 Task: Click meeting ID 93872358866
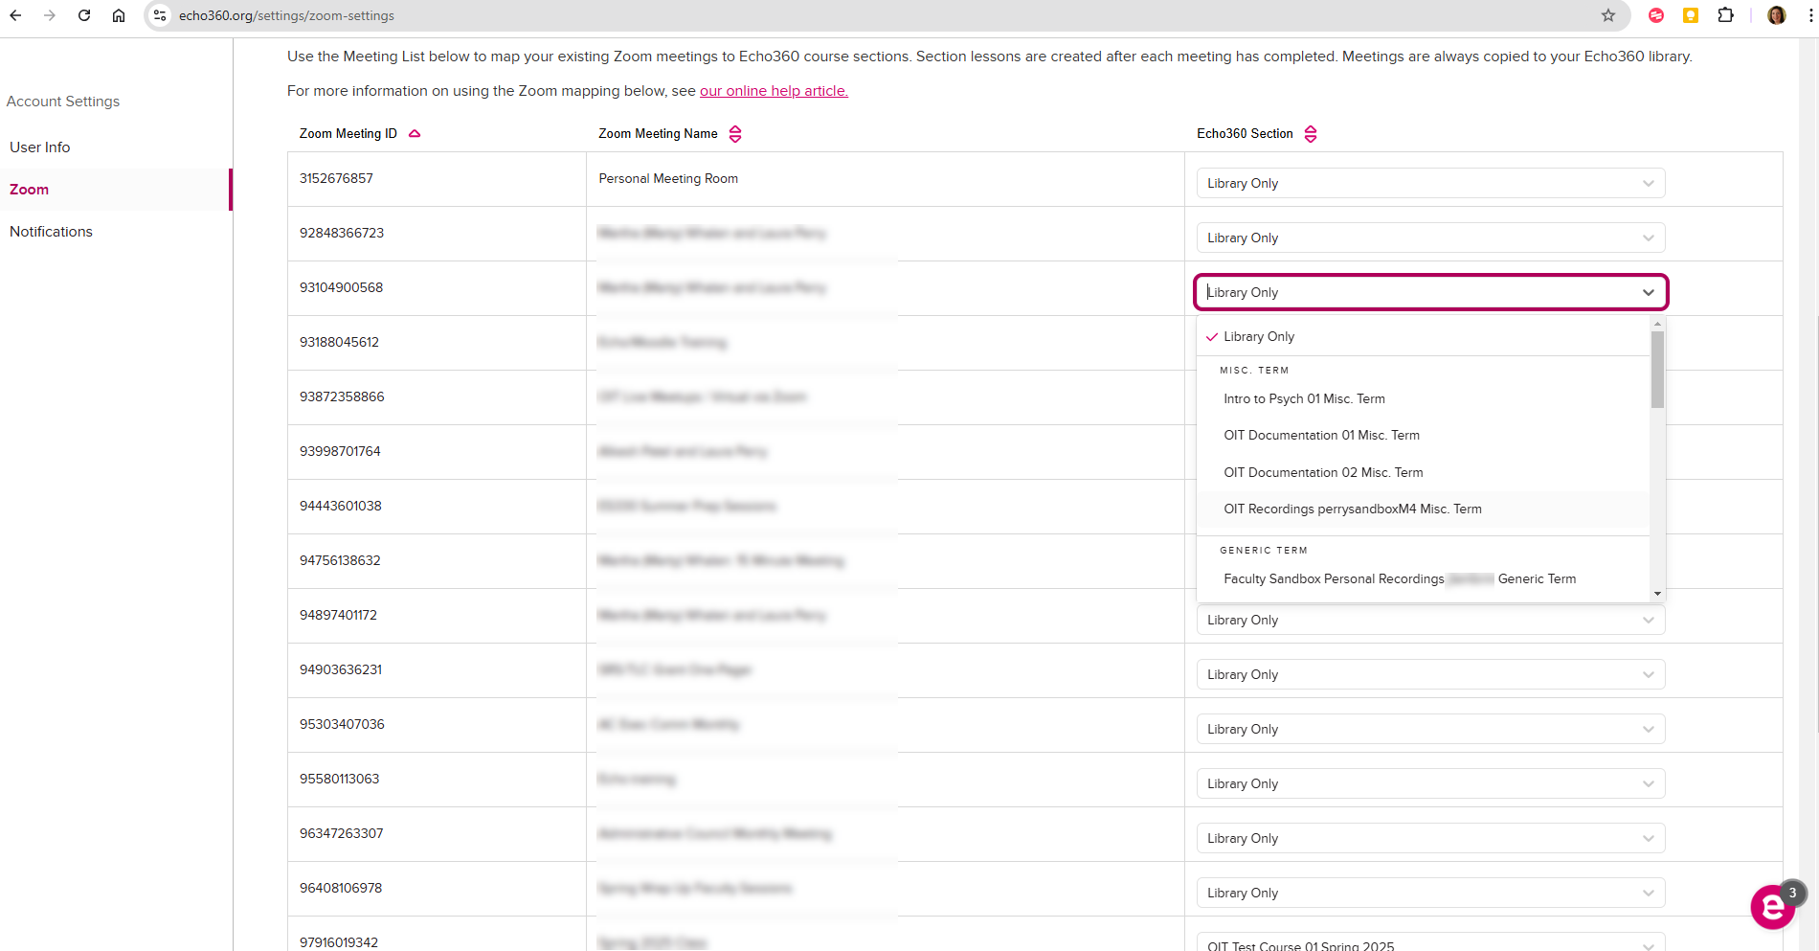(x=342, y=396)
